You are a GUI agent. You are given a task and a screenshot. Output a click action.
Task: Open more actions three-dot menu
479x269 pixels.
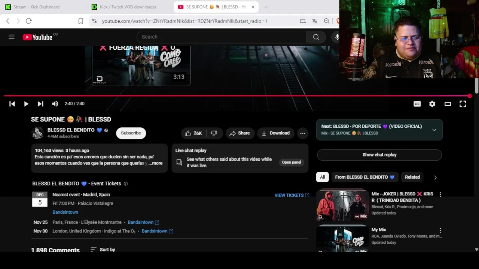point(303,133)
